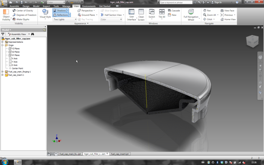Click the Half Section View icon

tap(102, 15)
